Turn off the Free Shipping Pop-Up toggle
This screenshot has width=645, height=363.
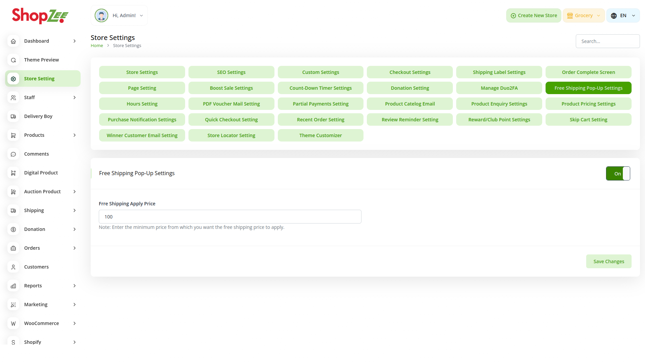pyautogui.click(x=618, y=173)
